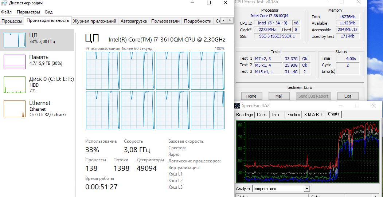Click the Дескрипторы value 49094
The image size is (383, 197).
click(x=146, y=168)
